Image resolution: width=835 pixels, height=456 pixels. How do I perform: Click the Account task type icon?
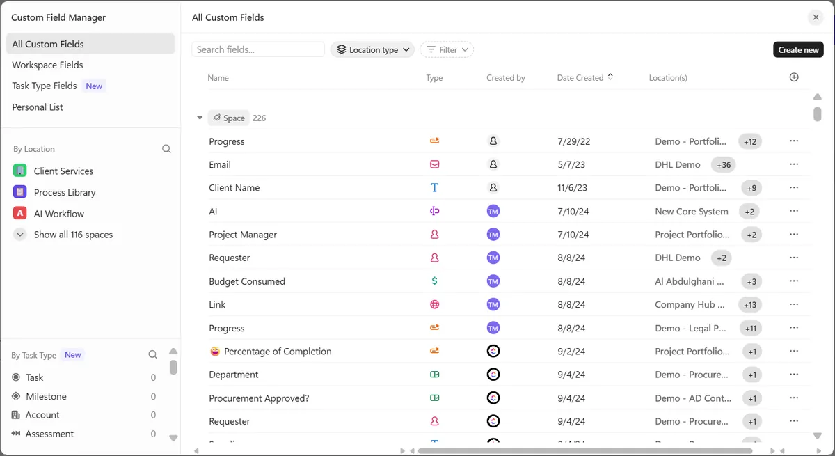[16, 415]
